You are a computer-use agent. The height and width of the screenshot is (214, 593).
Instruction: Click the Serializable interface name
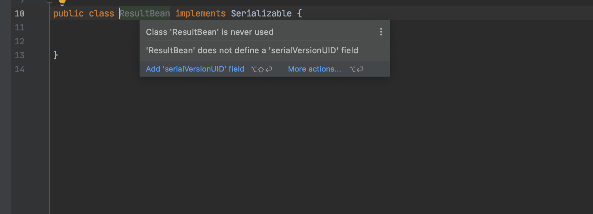click(x=261, y=13)
